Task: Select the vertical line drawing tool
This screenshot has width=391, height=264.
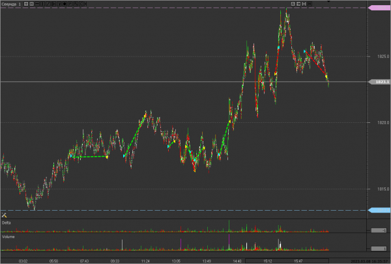Action: tap(42, 4)
